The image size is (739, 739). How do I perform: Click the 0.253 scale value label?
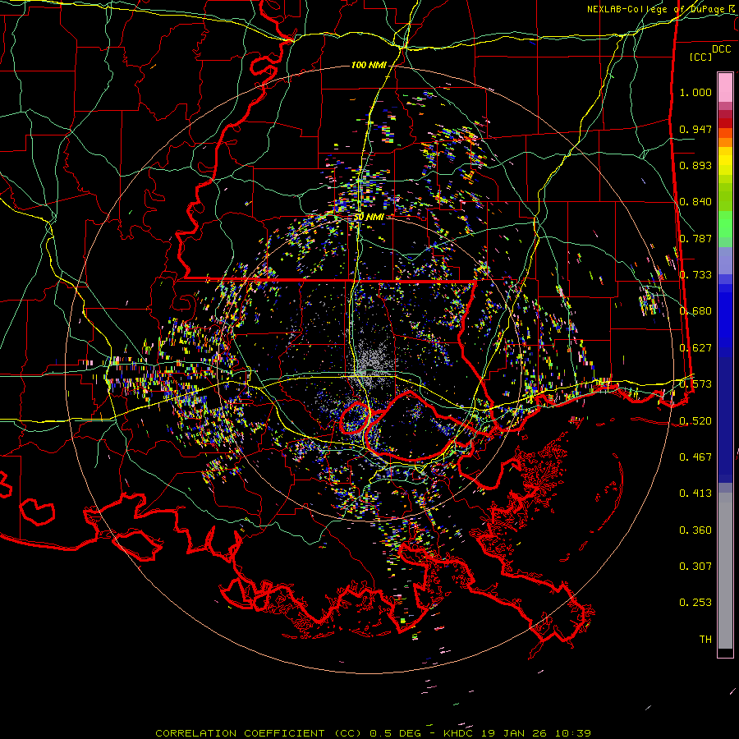(x=695, y=602)
